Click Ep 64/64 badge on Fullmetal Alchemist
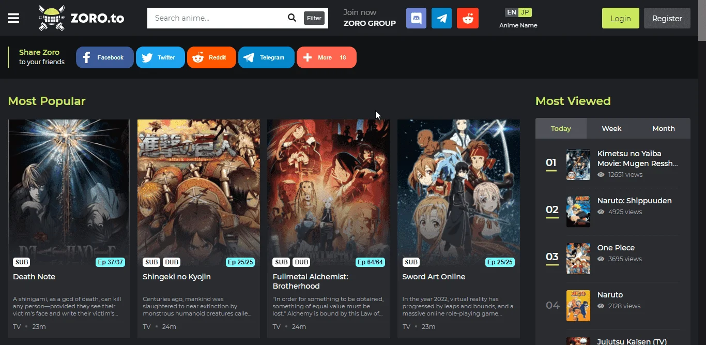This screenshot has width=706, height=345. 370,262
